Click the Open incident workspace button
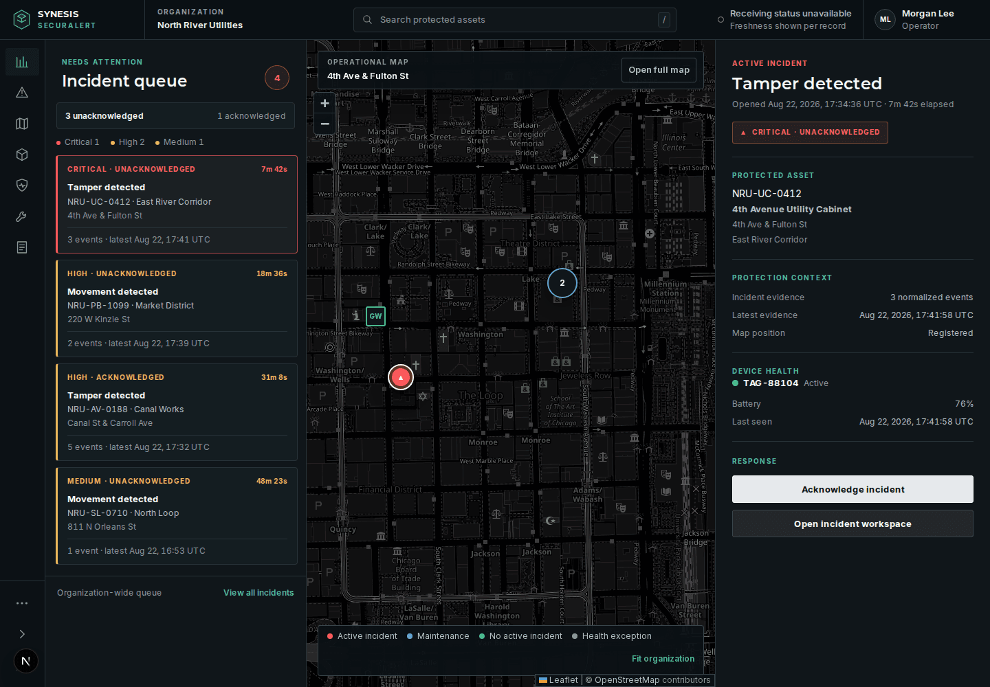The image size is (990, 687). pos(852,523)
